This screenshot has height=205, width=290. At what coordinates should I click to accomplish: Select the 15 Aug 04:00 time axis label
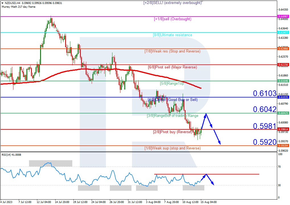(x=208, y=202)
